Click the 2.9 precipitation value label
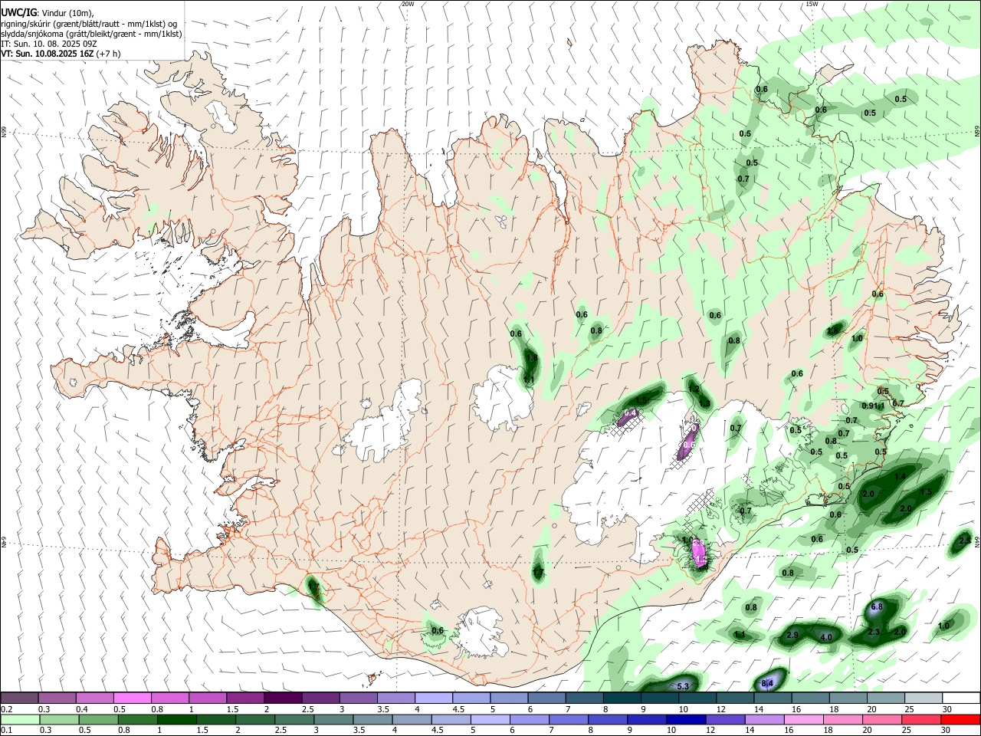Viewport: 981px width, 736px height. point(792,635)
